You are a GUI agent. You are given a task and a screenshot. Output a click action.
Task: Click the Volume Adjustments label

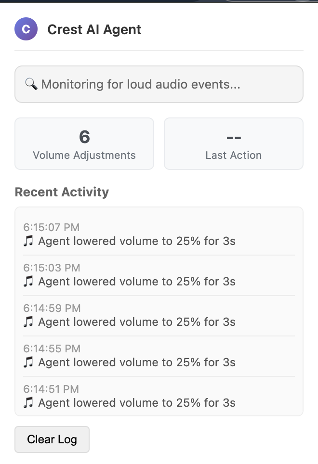pyautogui.click(x=84, y=155)
